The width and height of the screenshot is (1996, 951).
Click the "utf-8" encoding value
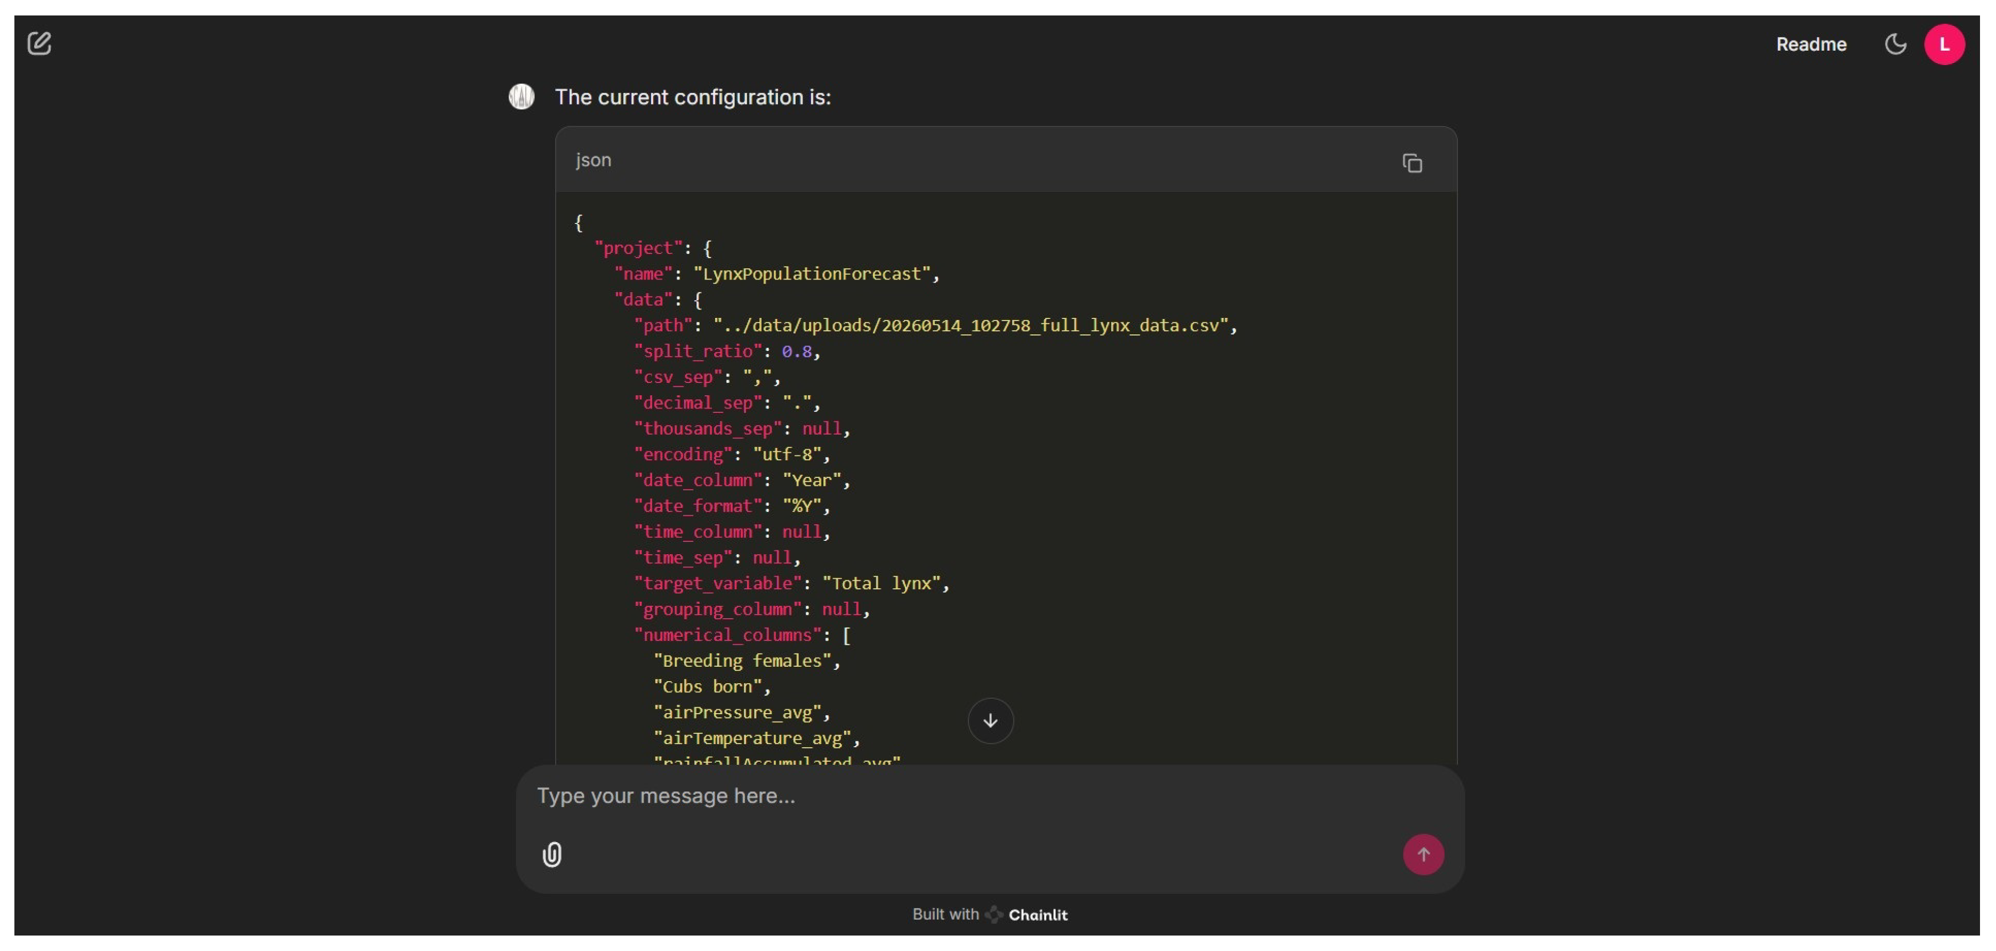(x=787, y=454)
